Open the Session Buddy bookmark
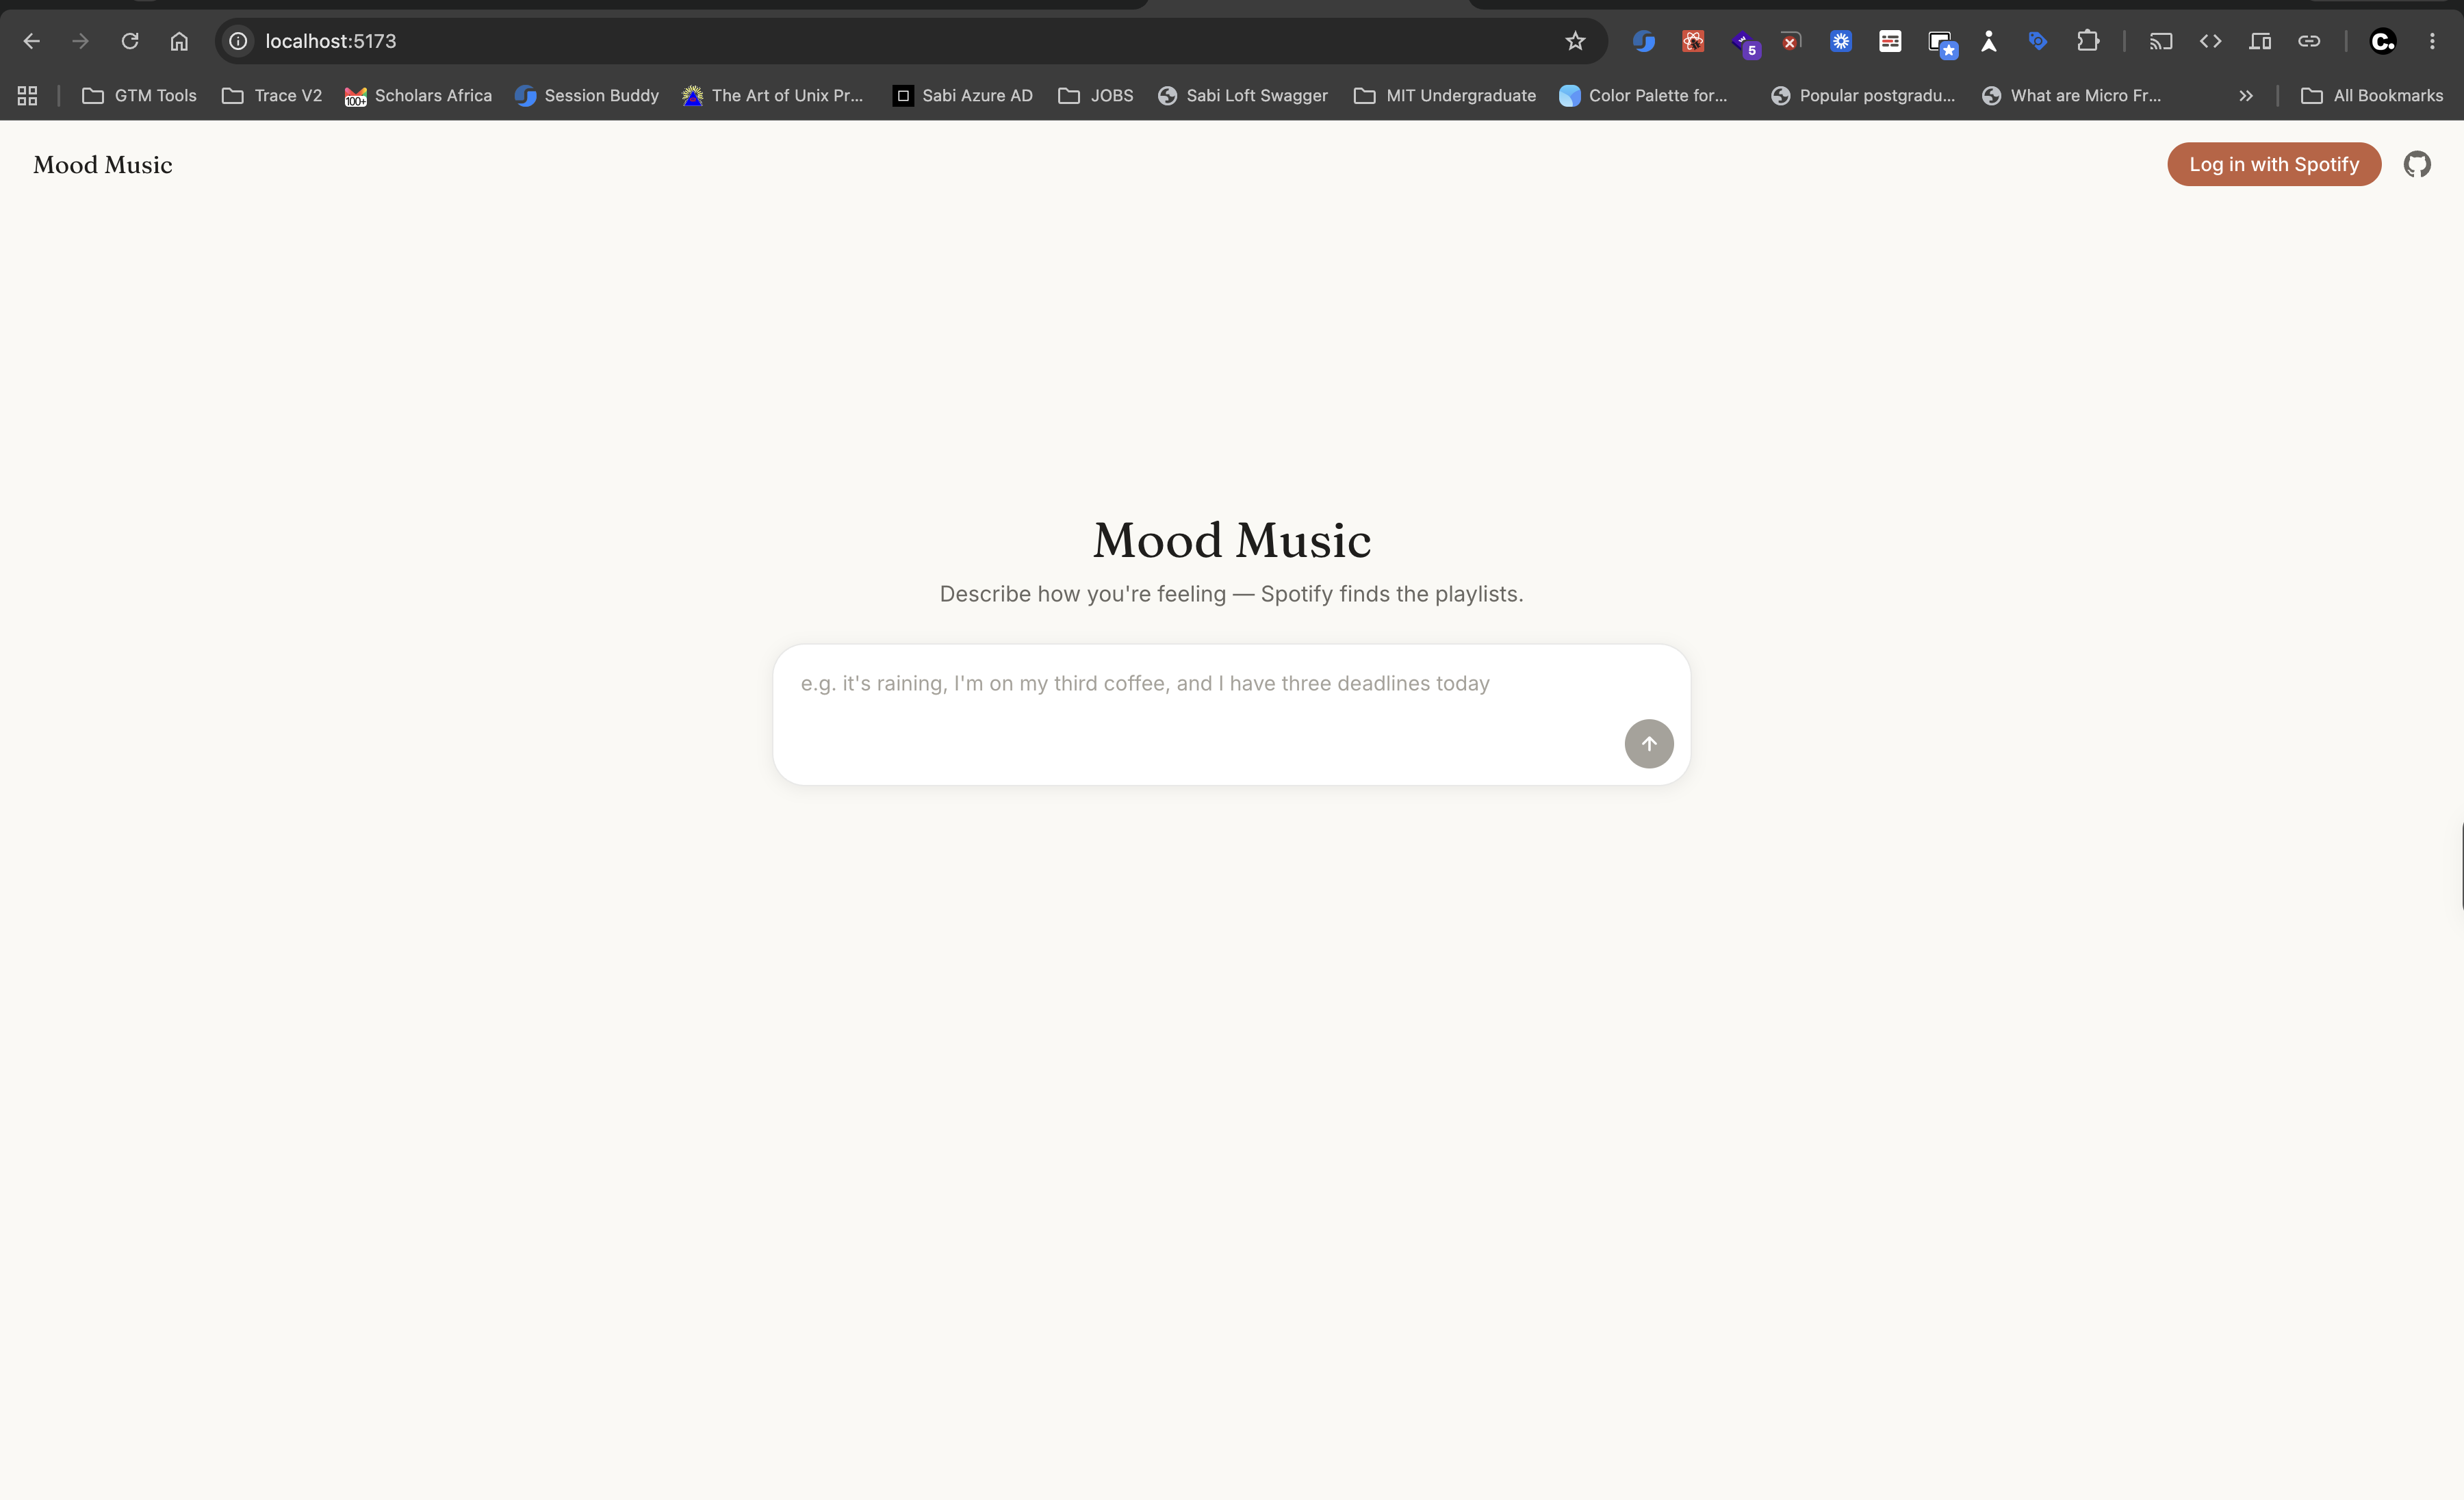This screenshot has height=1500, width=2464. 587,95
